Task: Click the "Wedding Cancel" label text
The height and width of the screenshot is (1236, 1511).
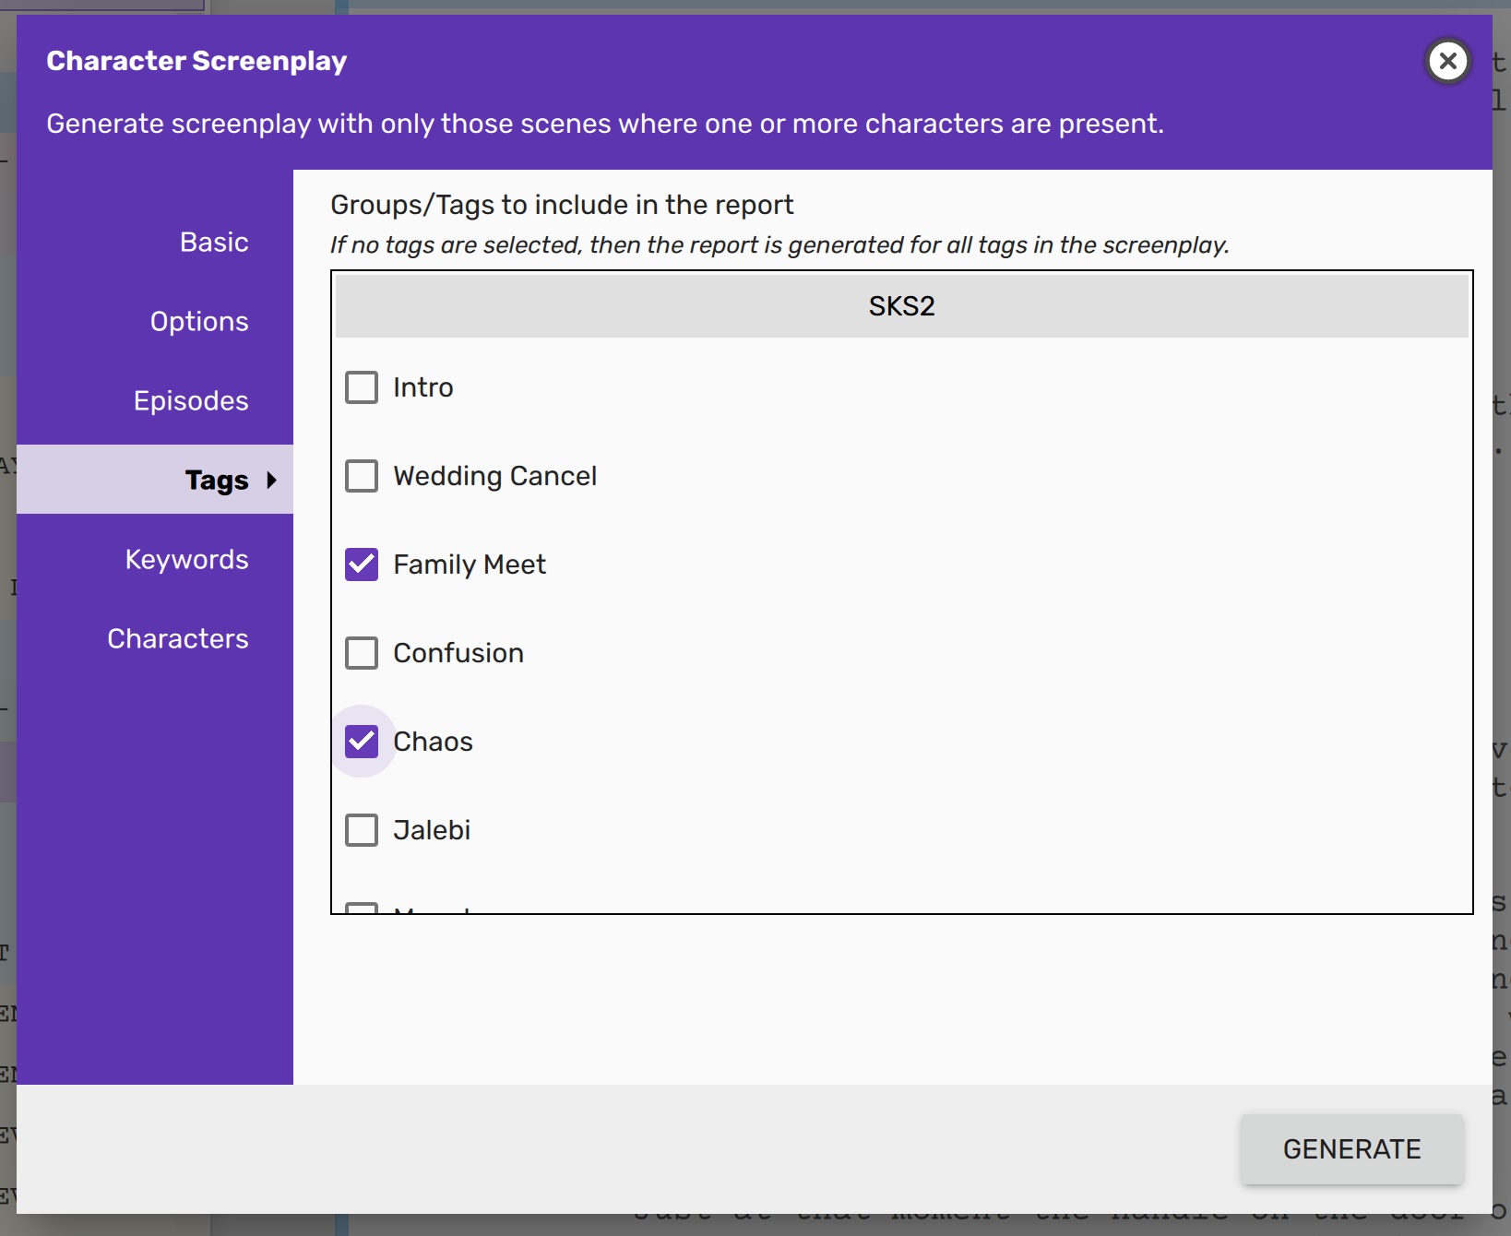Action: click(x=494, y=476)
